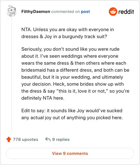The width and height of the screenshot is (140, 165).
Task: Click the curved reply arrow icon
Action: 48,139
